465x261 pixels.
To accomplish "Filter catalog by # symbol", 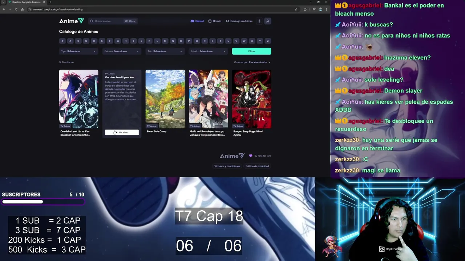I will point(62,41).
